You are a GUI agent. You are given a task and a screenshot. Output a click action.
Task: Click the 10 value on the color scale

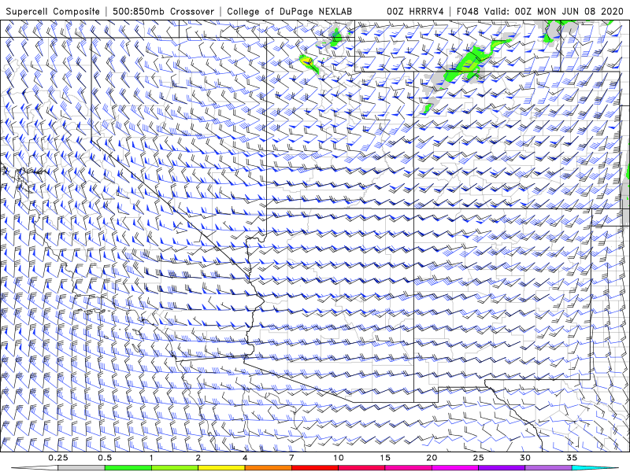[x=339, y=458]
